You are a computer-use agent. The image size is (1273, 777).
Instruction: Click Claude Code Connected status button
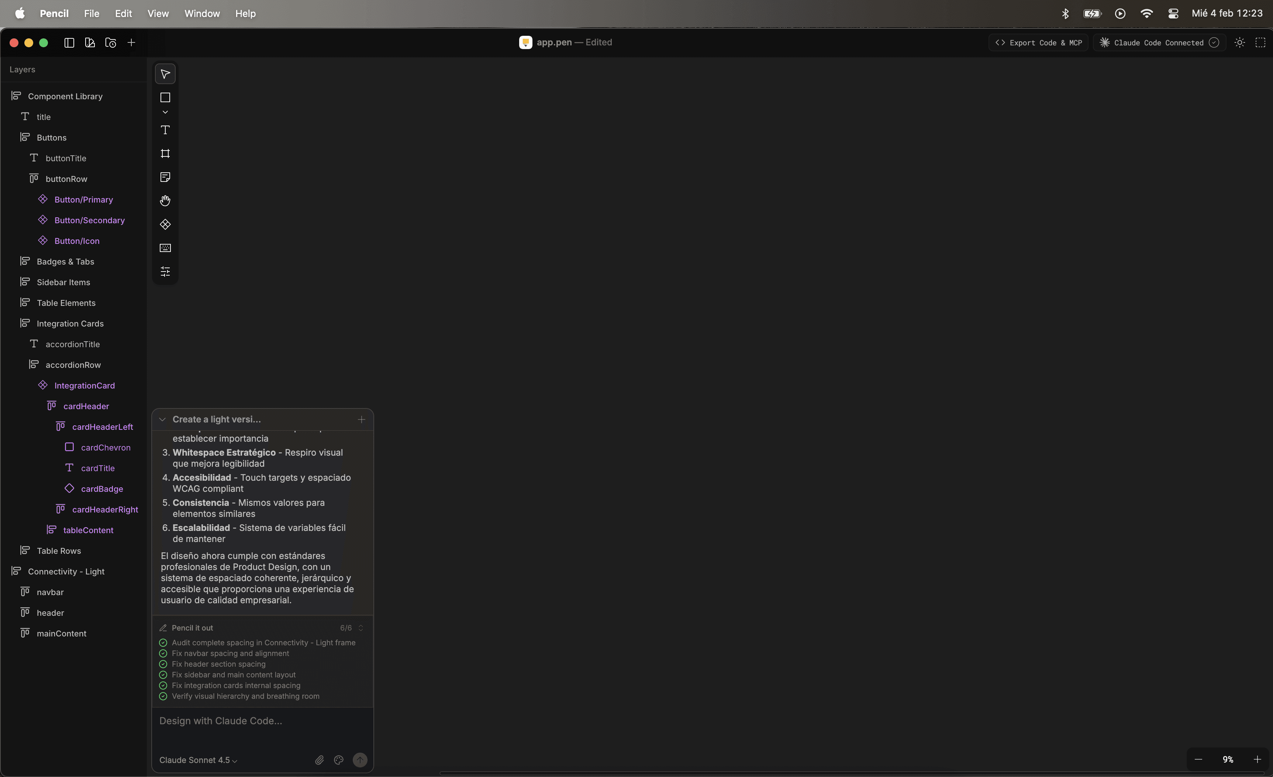[1159, 42]
